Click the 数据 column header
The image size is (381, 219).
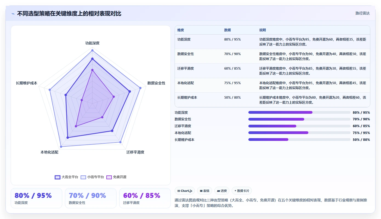tap(228, 30)
